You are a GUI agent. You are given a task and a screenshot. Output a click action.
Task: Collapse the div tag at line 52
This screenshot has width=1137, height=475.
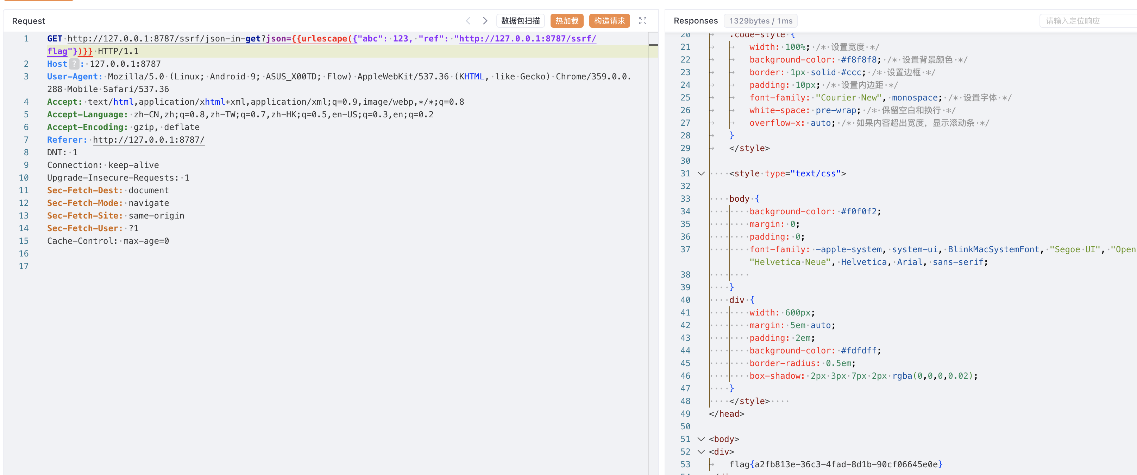click(701, 452)
